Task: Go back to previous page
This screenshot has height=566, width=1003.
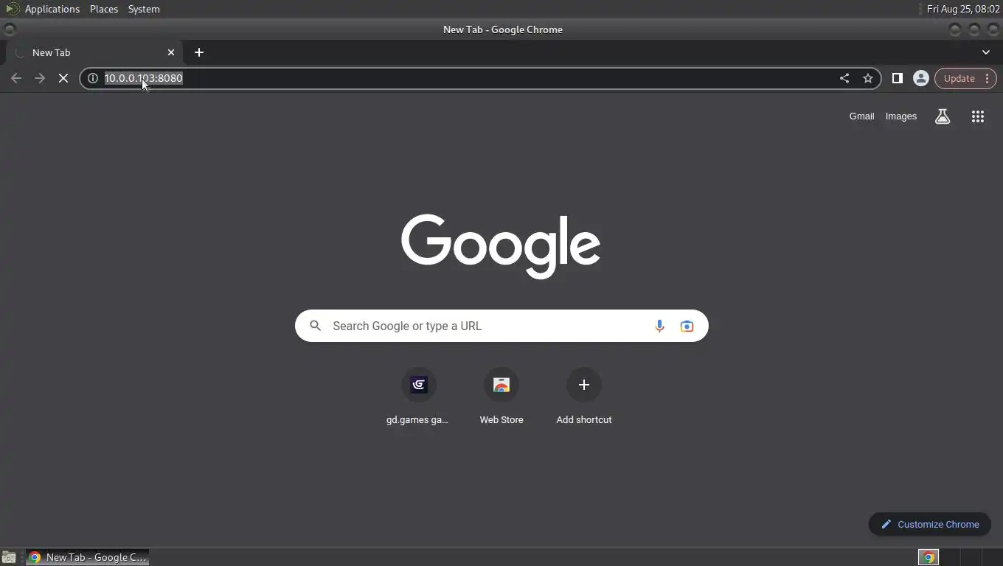Action: point(16,78)
